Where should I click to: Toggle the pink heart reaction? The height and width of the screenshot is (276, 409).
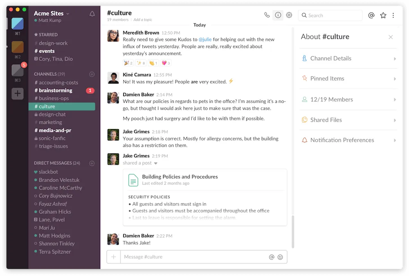coord(166,63)
